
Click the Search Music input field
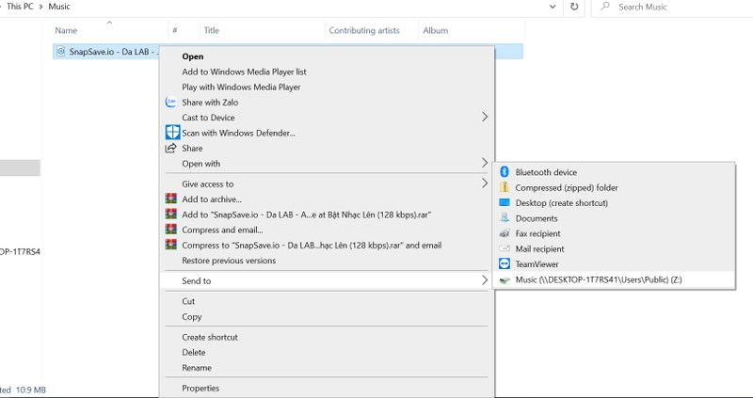coord(678,8)
